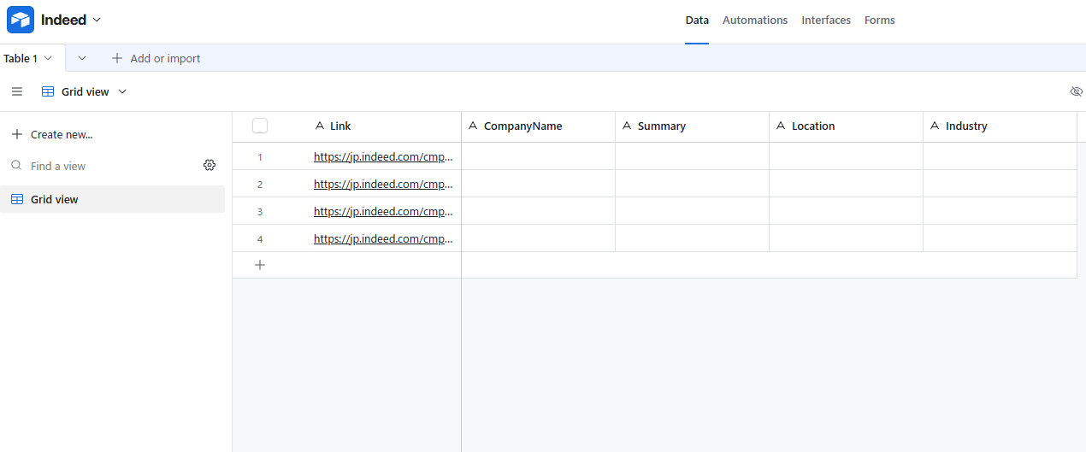
Task: Click the Find a view search field
Action: pyautogui.click(x=103, y=166)
